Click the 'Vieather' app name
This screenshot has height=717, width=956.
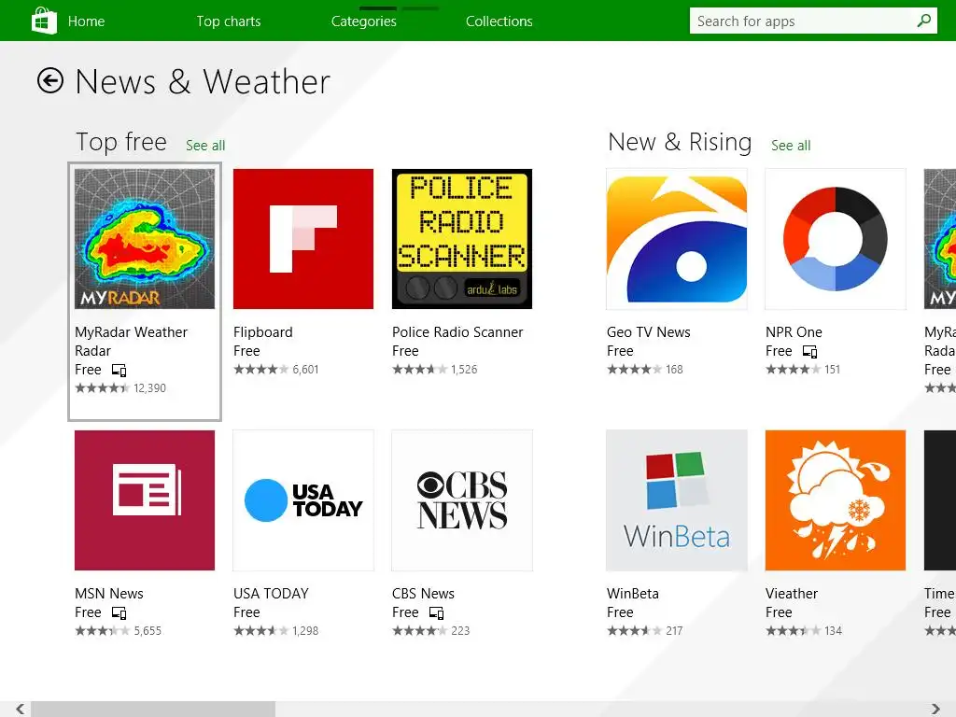point(792,594)
